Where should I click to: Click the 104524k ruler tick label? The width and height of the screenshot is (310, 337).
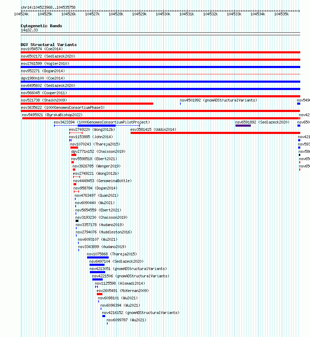(21, 14)
